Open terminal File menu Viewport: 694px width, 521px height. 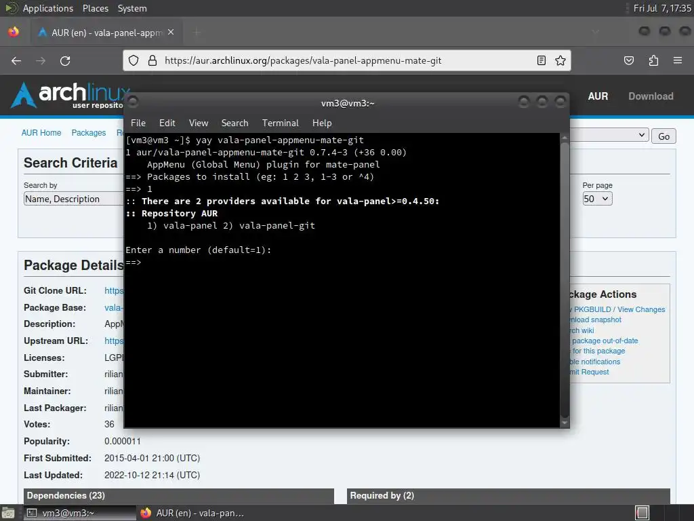(138, 123)
